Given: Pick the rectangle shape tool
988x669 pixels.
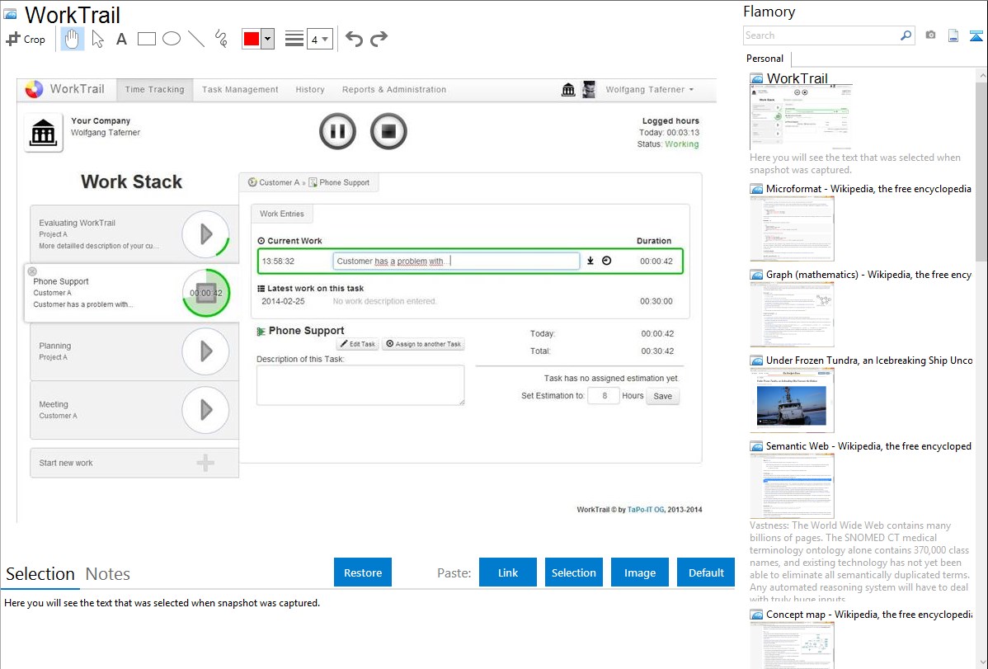Looking at the screenshot, I should (x=147, y=39).
